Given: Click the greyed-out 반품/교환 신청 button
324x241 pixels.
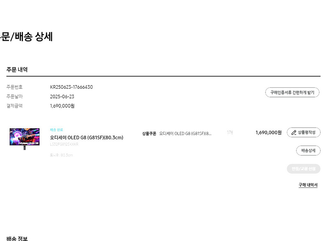Looking at the screenshot, I should tap(303, 169).
